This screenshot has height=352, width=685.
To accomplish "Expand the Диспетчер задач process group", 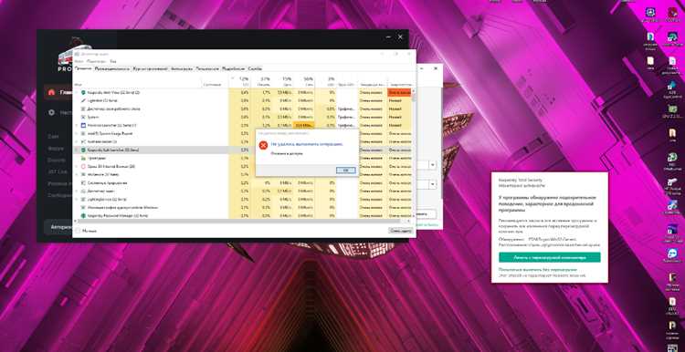I will 77,192.
